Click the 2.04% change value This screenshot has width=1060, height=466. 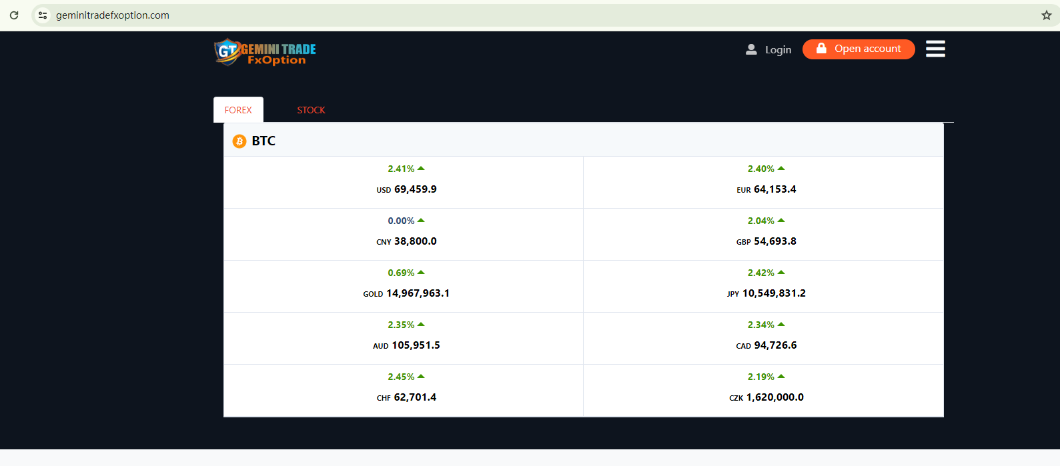[761, 221]
